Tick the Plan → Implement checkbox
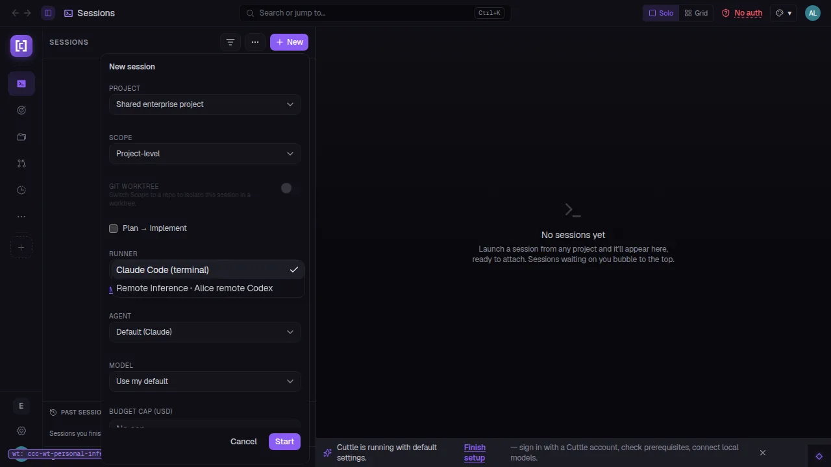 [114, 228]
